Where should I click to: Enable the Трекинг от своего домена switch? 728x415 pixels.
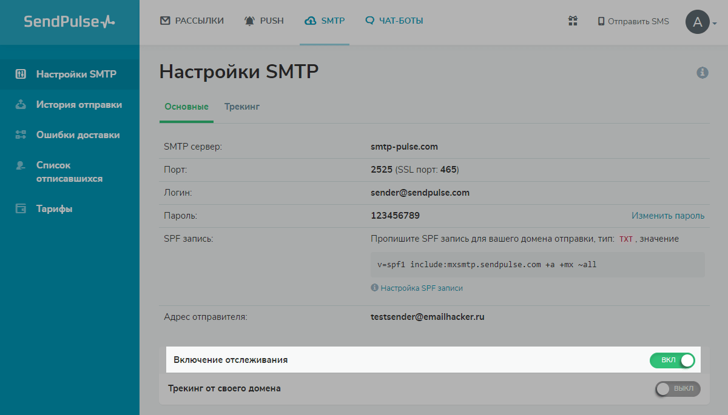(677, 389)
